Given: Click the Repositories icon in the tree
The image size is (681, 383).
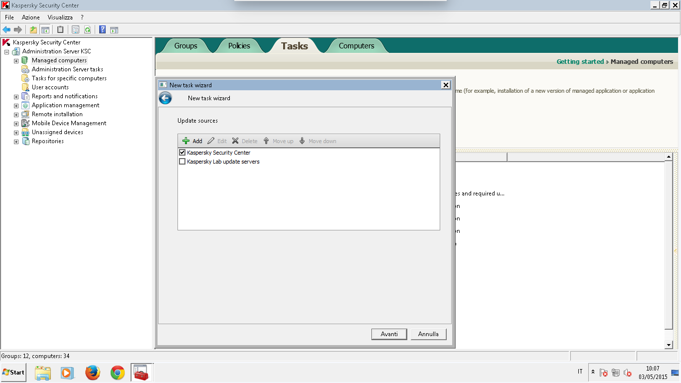Looking at the screenshot, I should pos(25,141).
